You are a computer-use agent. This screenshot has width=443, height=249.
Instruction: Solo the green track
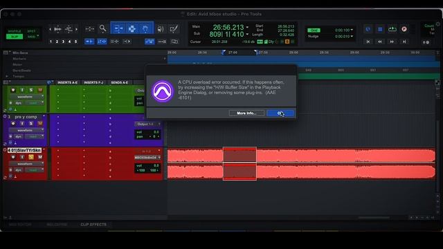[31, 90]
